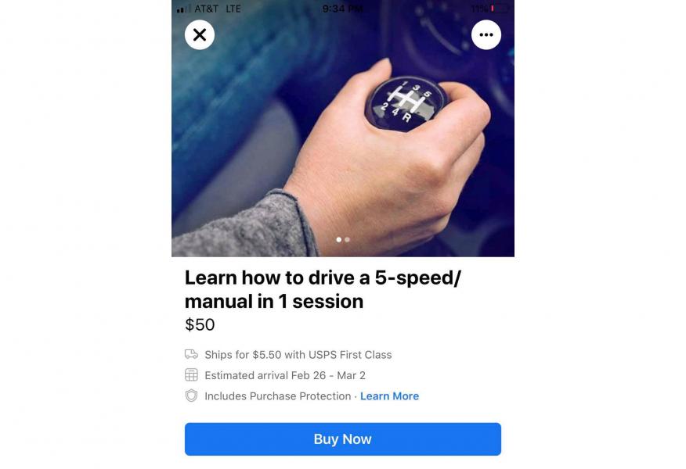Tap the 9:34 PM clock in status bar
Screen dimensions: 686x469
point(342,9)
